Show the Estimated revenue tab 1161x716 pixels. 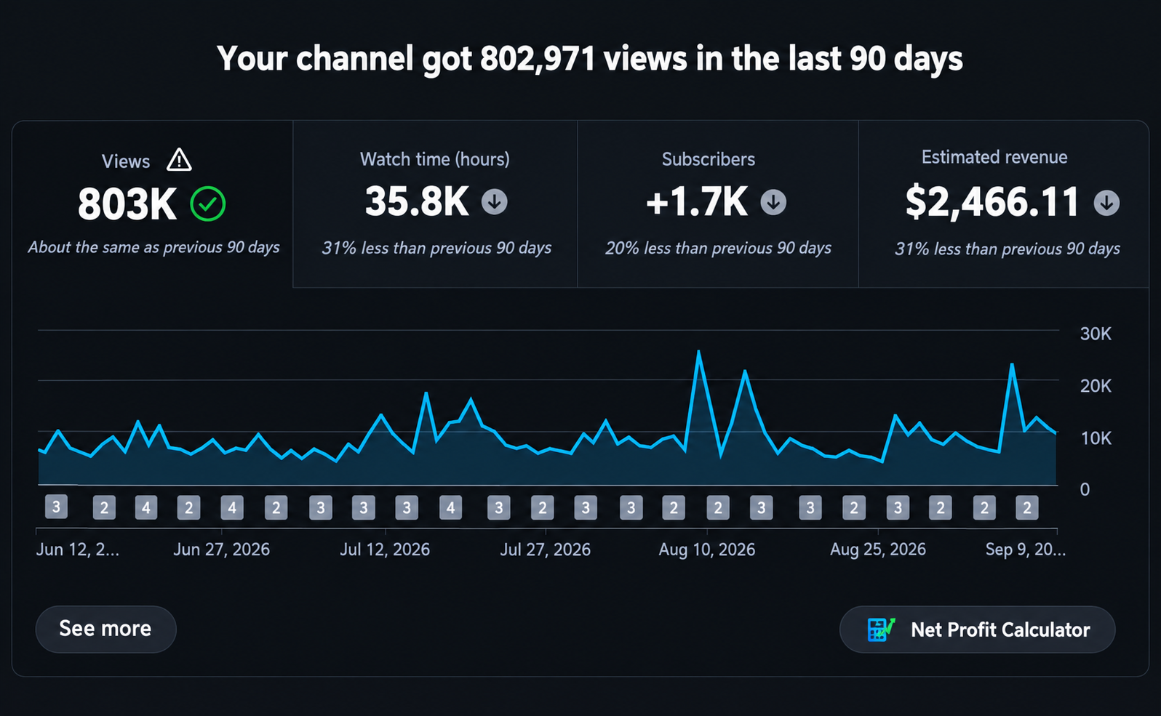point(1004,204)
